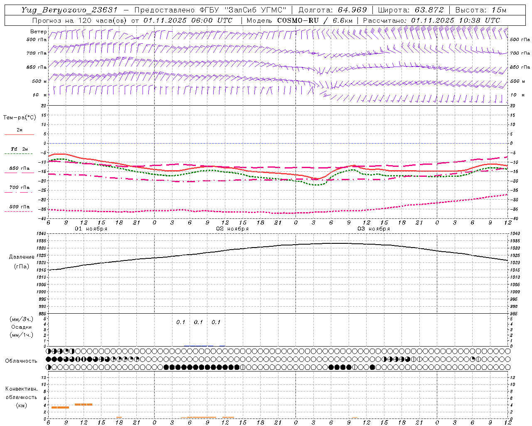Viewport: 532px width, 426px height.
Task: Click the orange convective bar at the 4 km level
Action: pos(84,404)
